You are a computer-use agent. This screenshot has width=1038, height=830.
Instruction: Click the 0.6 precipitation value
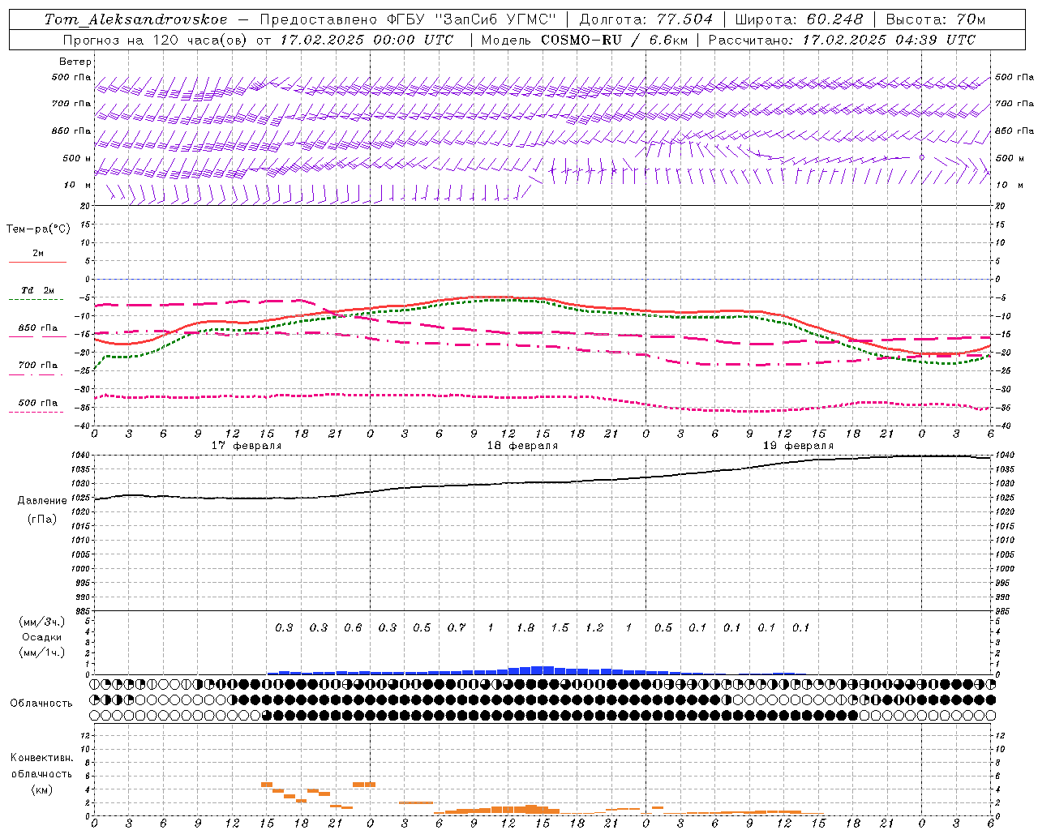coord(353,627)
